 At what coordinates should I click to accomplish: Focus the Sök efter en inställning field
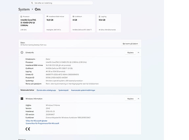[61, 3]
